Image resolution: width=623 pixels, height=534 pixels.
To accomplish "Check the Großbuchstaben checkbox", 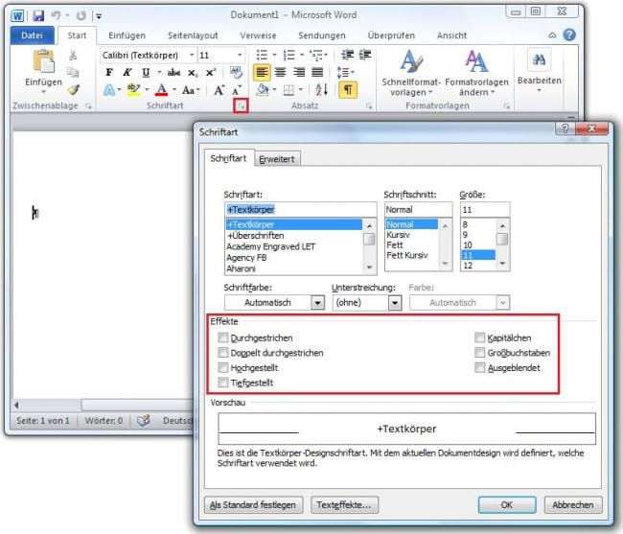I will click(x=479, y=353).
